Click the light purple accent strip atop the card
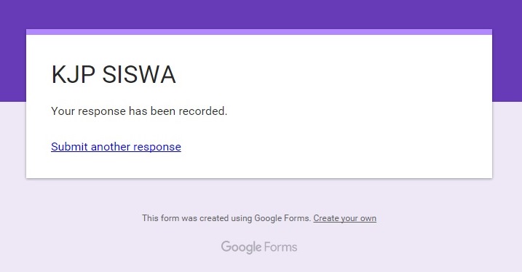The height and width of the screenshot is (272, 522). tap(259, 32)
